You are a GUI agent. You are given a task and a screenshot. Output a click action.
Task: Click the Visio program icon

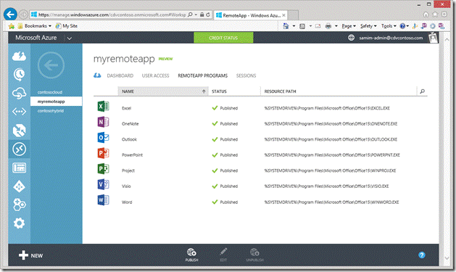point(103,184)
